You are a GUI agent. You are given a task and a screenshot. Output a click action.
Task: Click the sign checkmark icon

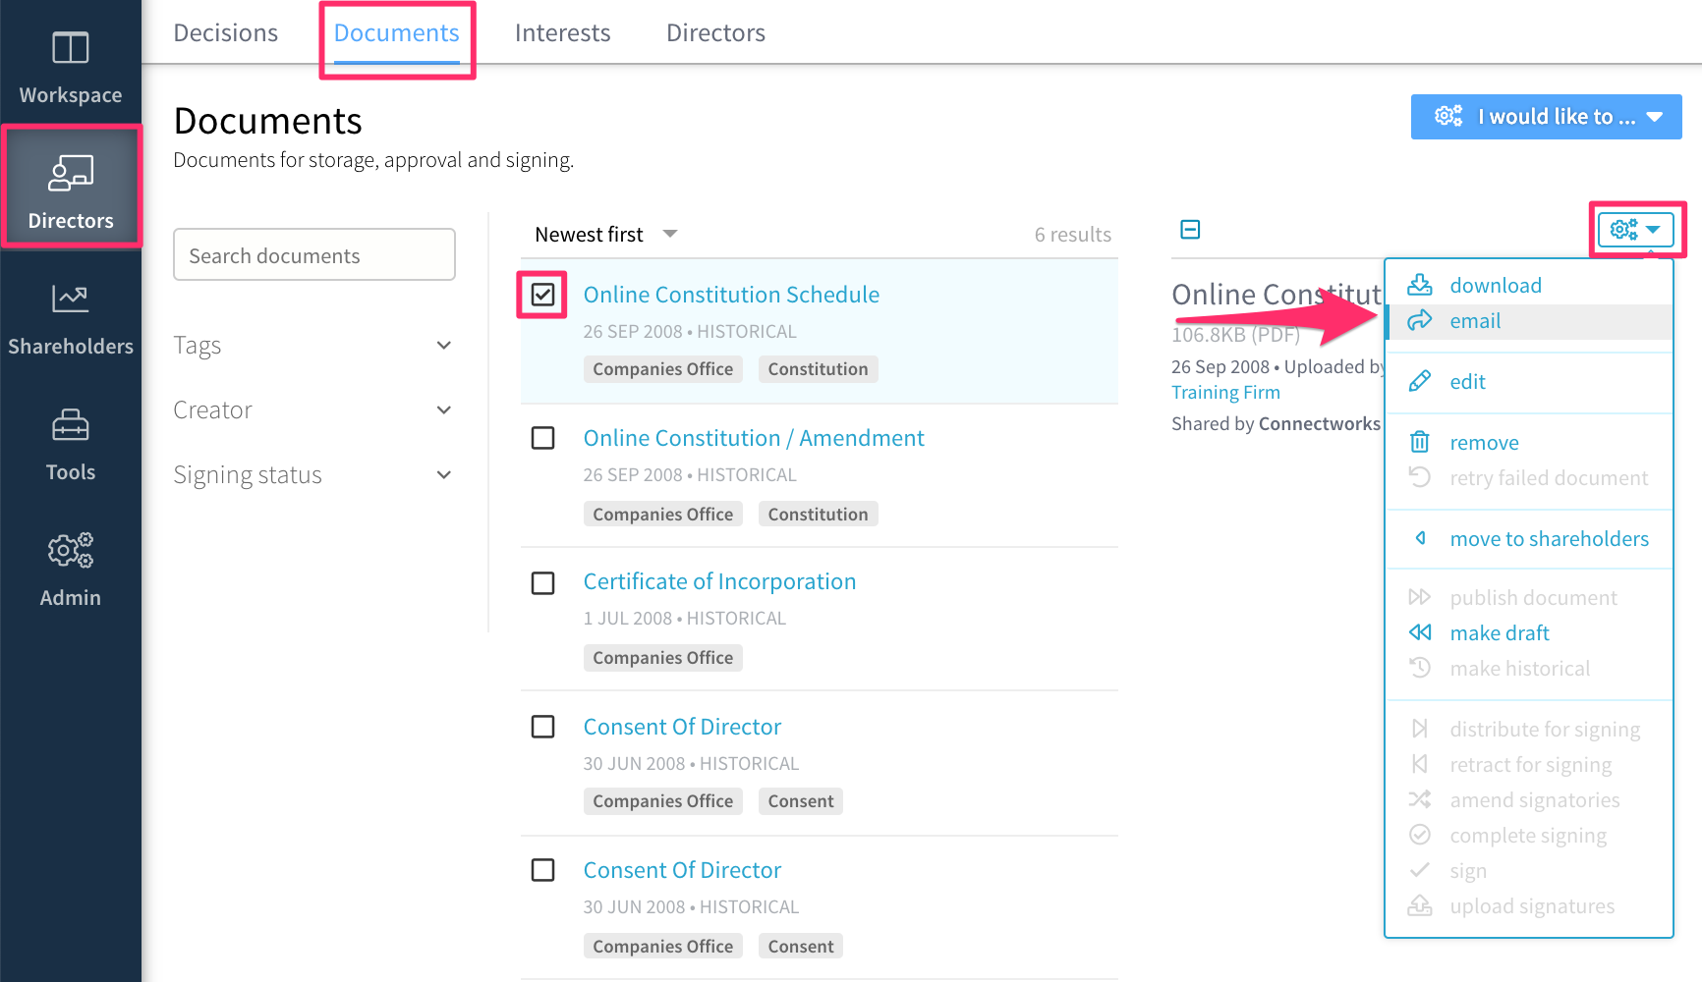(1420, 870)
